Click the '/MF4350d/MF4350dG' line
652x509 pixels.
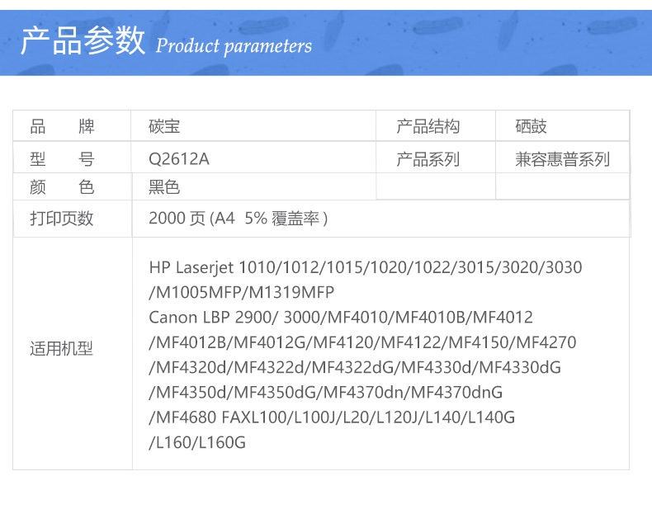325,392
